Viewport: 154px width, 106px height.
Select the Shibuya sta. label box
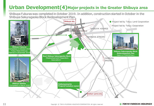click(x=70, y=22)
